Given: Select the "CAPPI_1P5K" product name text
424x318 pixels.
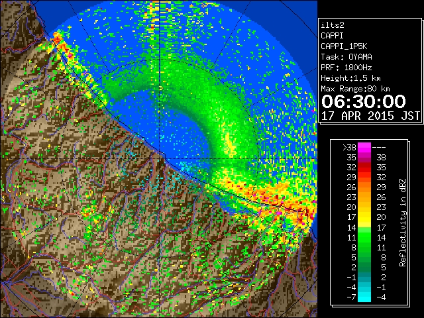Looking at the screenshot, I should (344, 46).
